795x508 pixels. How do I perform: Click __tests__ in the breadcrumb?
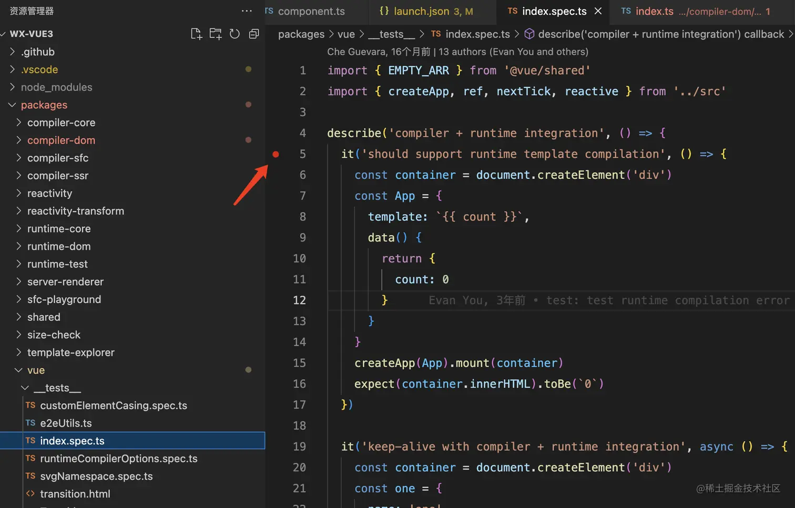(391, 34)
